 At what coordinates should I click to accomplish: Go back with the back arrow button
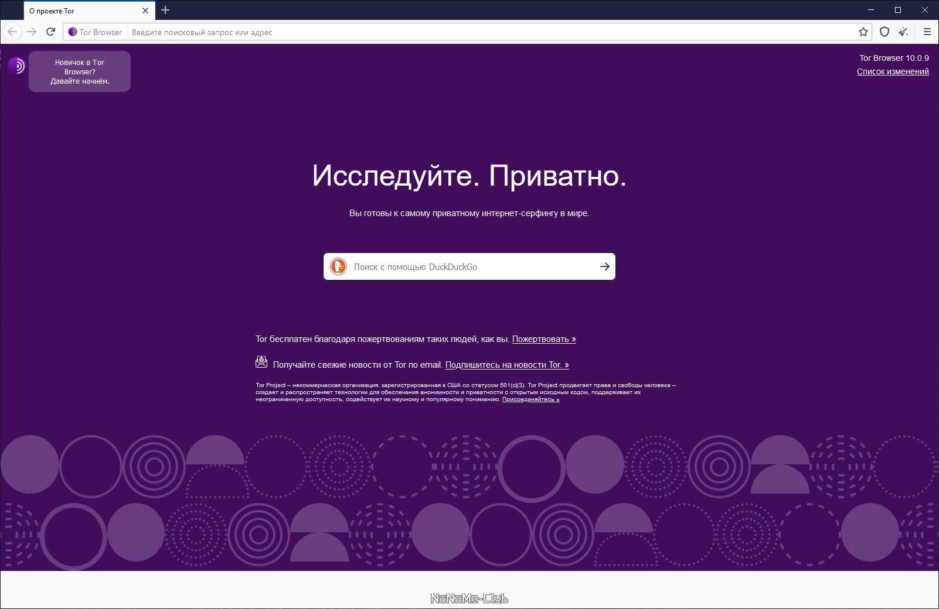[x=12, y=32]
